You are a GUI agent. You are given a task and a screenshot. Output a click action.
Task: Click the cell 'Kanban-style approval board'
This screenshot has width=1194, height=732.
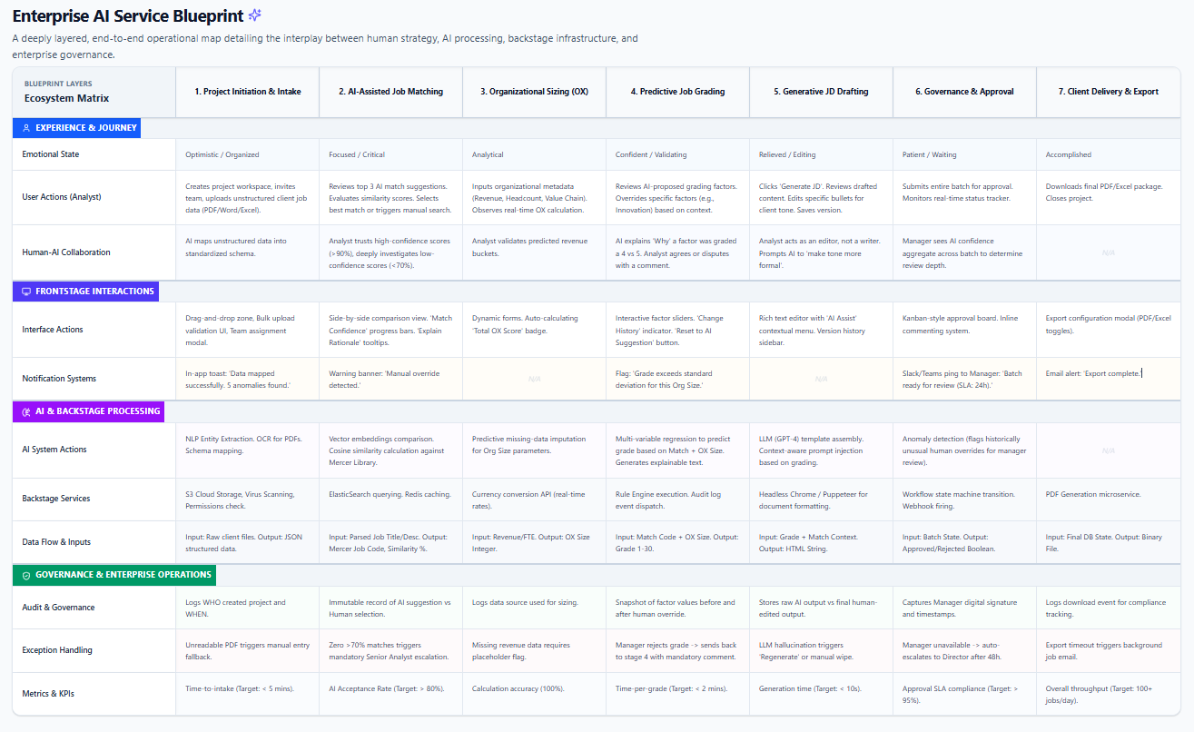pos(964,330)
